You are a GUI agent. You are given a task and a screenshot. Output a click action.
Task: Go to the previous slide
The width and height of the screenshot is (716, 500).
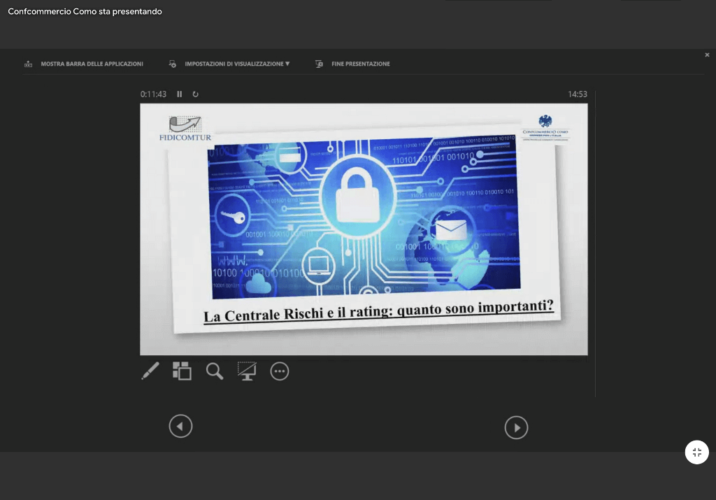pos(180,426)
